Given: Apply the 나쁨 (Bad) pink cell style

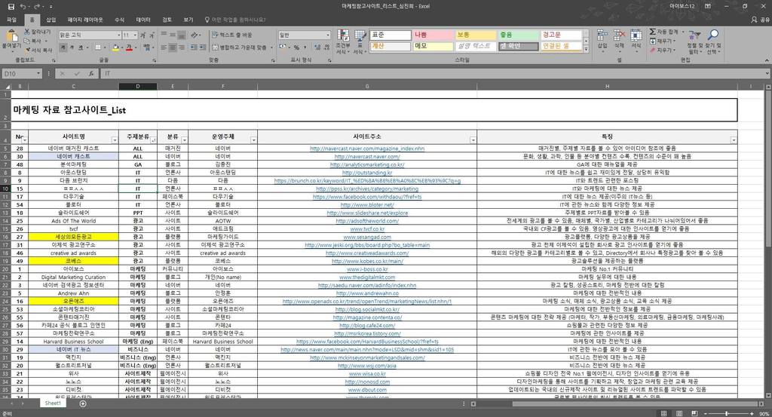Looking at the screenshot, I should coord(433,35).
